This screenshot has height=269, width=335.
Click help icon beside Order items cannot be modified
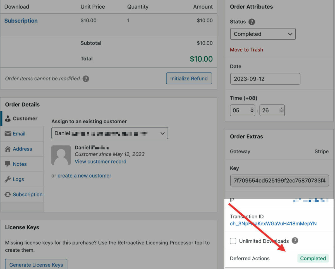click(x=86, y=79)
